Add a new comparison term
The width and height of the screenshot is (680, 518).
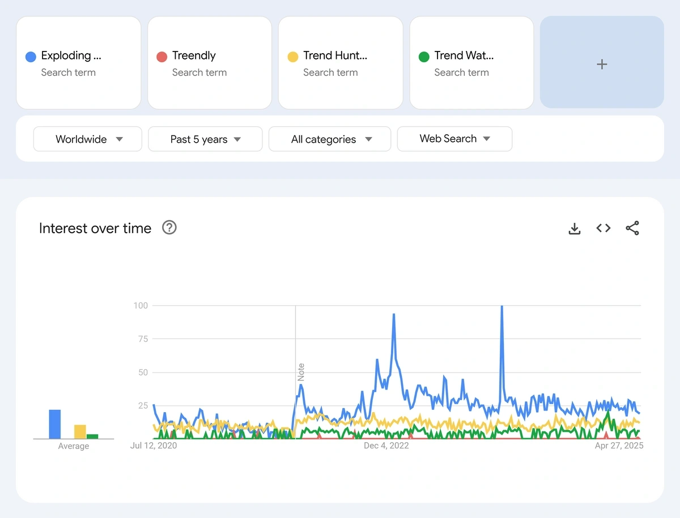point(602,62)
